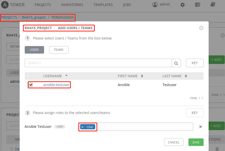This screenshot has height=151, width=225.
Task: Sort by First Name column
Action: (x=142, y=76)
